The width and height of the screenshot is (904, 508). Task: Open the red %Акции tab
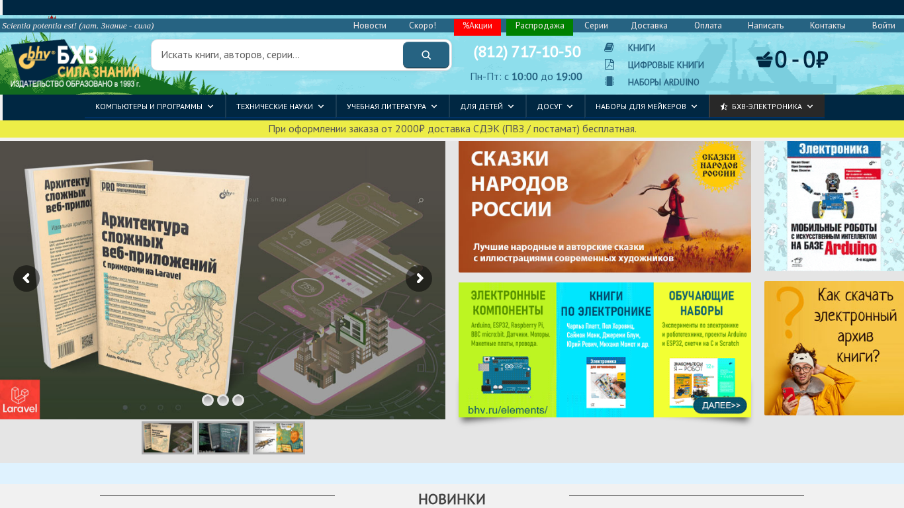(477, 26)
